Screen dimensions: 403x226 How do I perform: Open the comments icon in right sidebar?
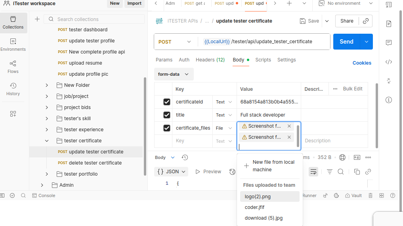click(x=389, y=43)
